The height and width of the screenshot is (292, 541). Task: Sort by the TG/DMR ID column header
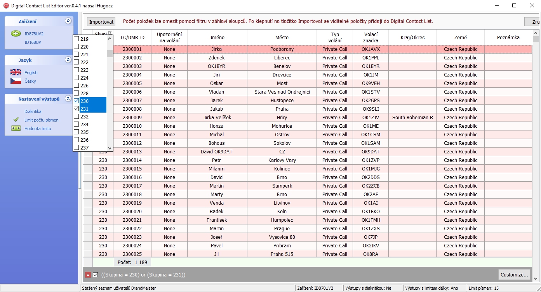point(132,38)
